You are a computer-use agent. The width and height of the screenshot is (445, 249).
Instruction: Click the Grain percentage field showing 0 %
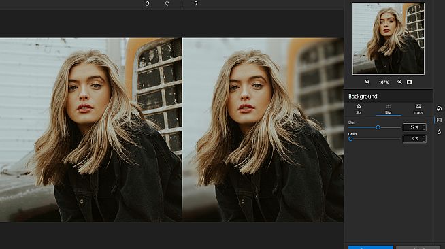(x=414, y=139)
